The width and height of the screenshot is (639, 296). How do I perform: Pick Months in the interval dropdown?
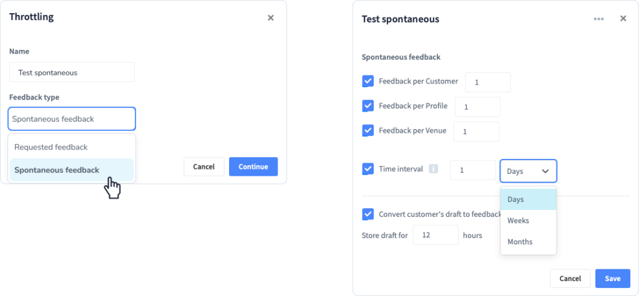[528, 241]
